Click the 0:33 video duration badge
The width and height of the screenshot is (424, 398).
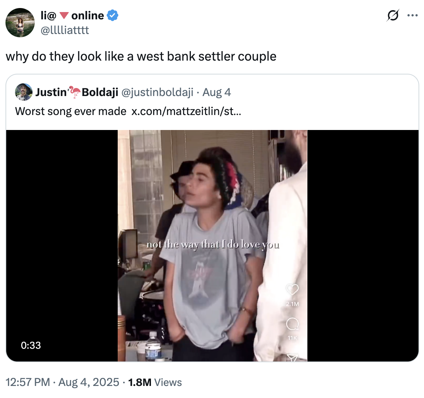point(31,345)
